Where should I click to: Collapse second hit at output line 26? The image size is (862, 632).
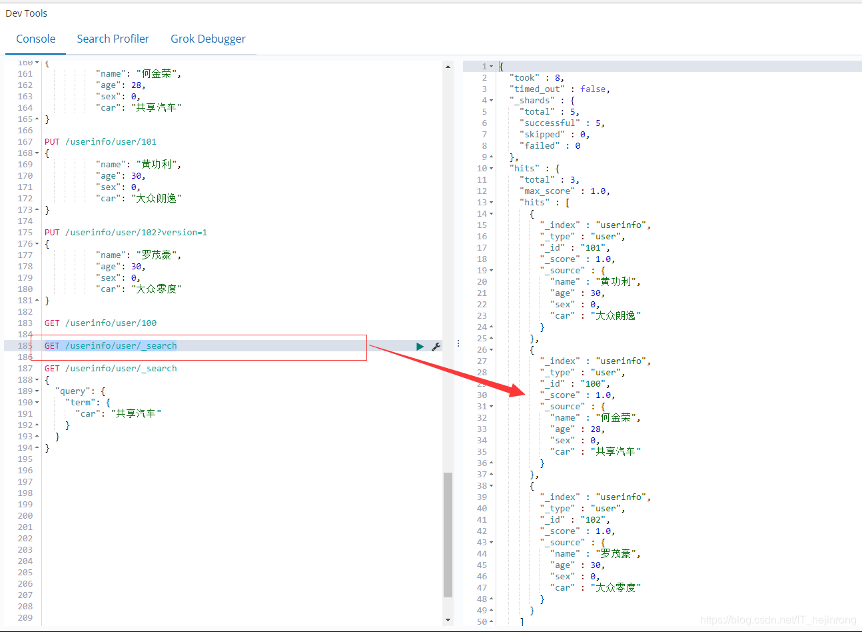pos(492,350)
